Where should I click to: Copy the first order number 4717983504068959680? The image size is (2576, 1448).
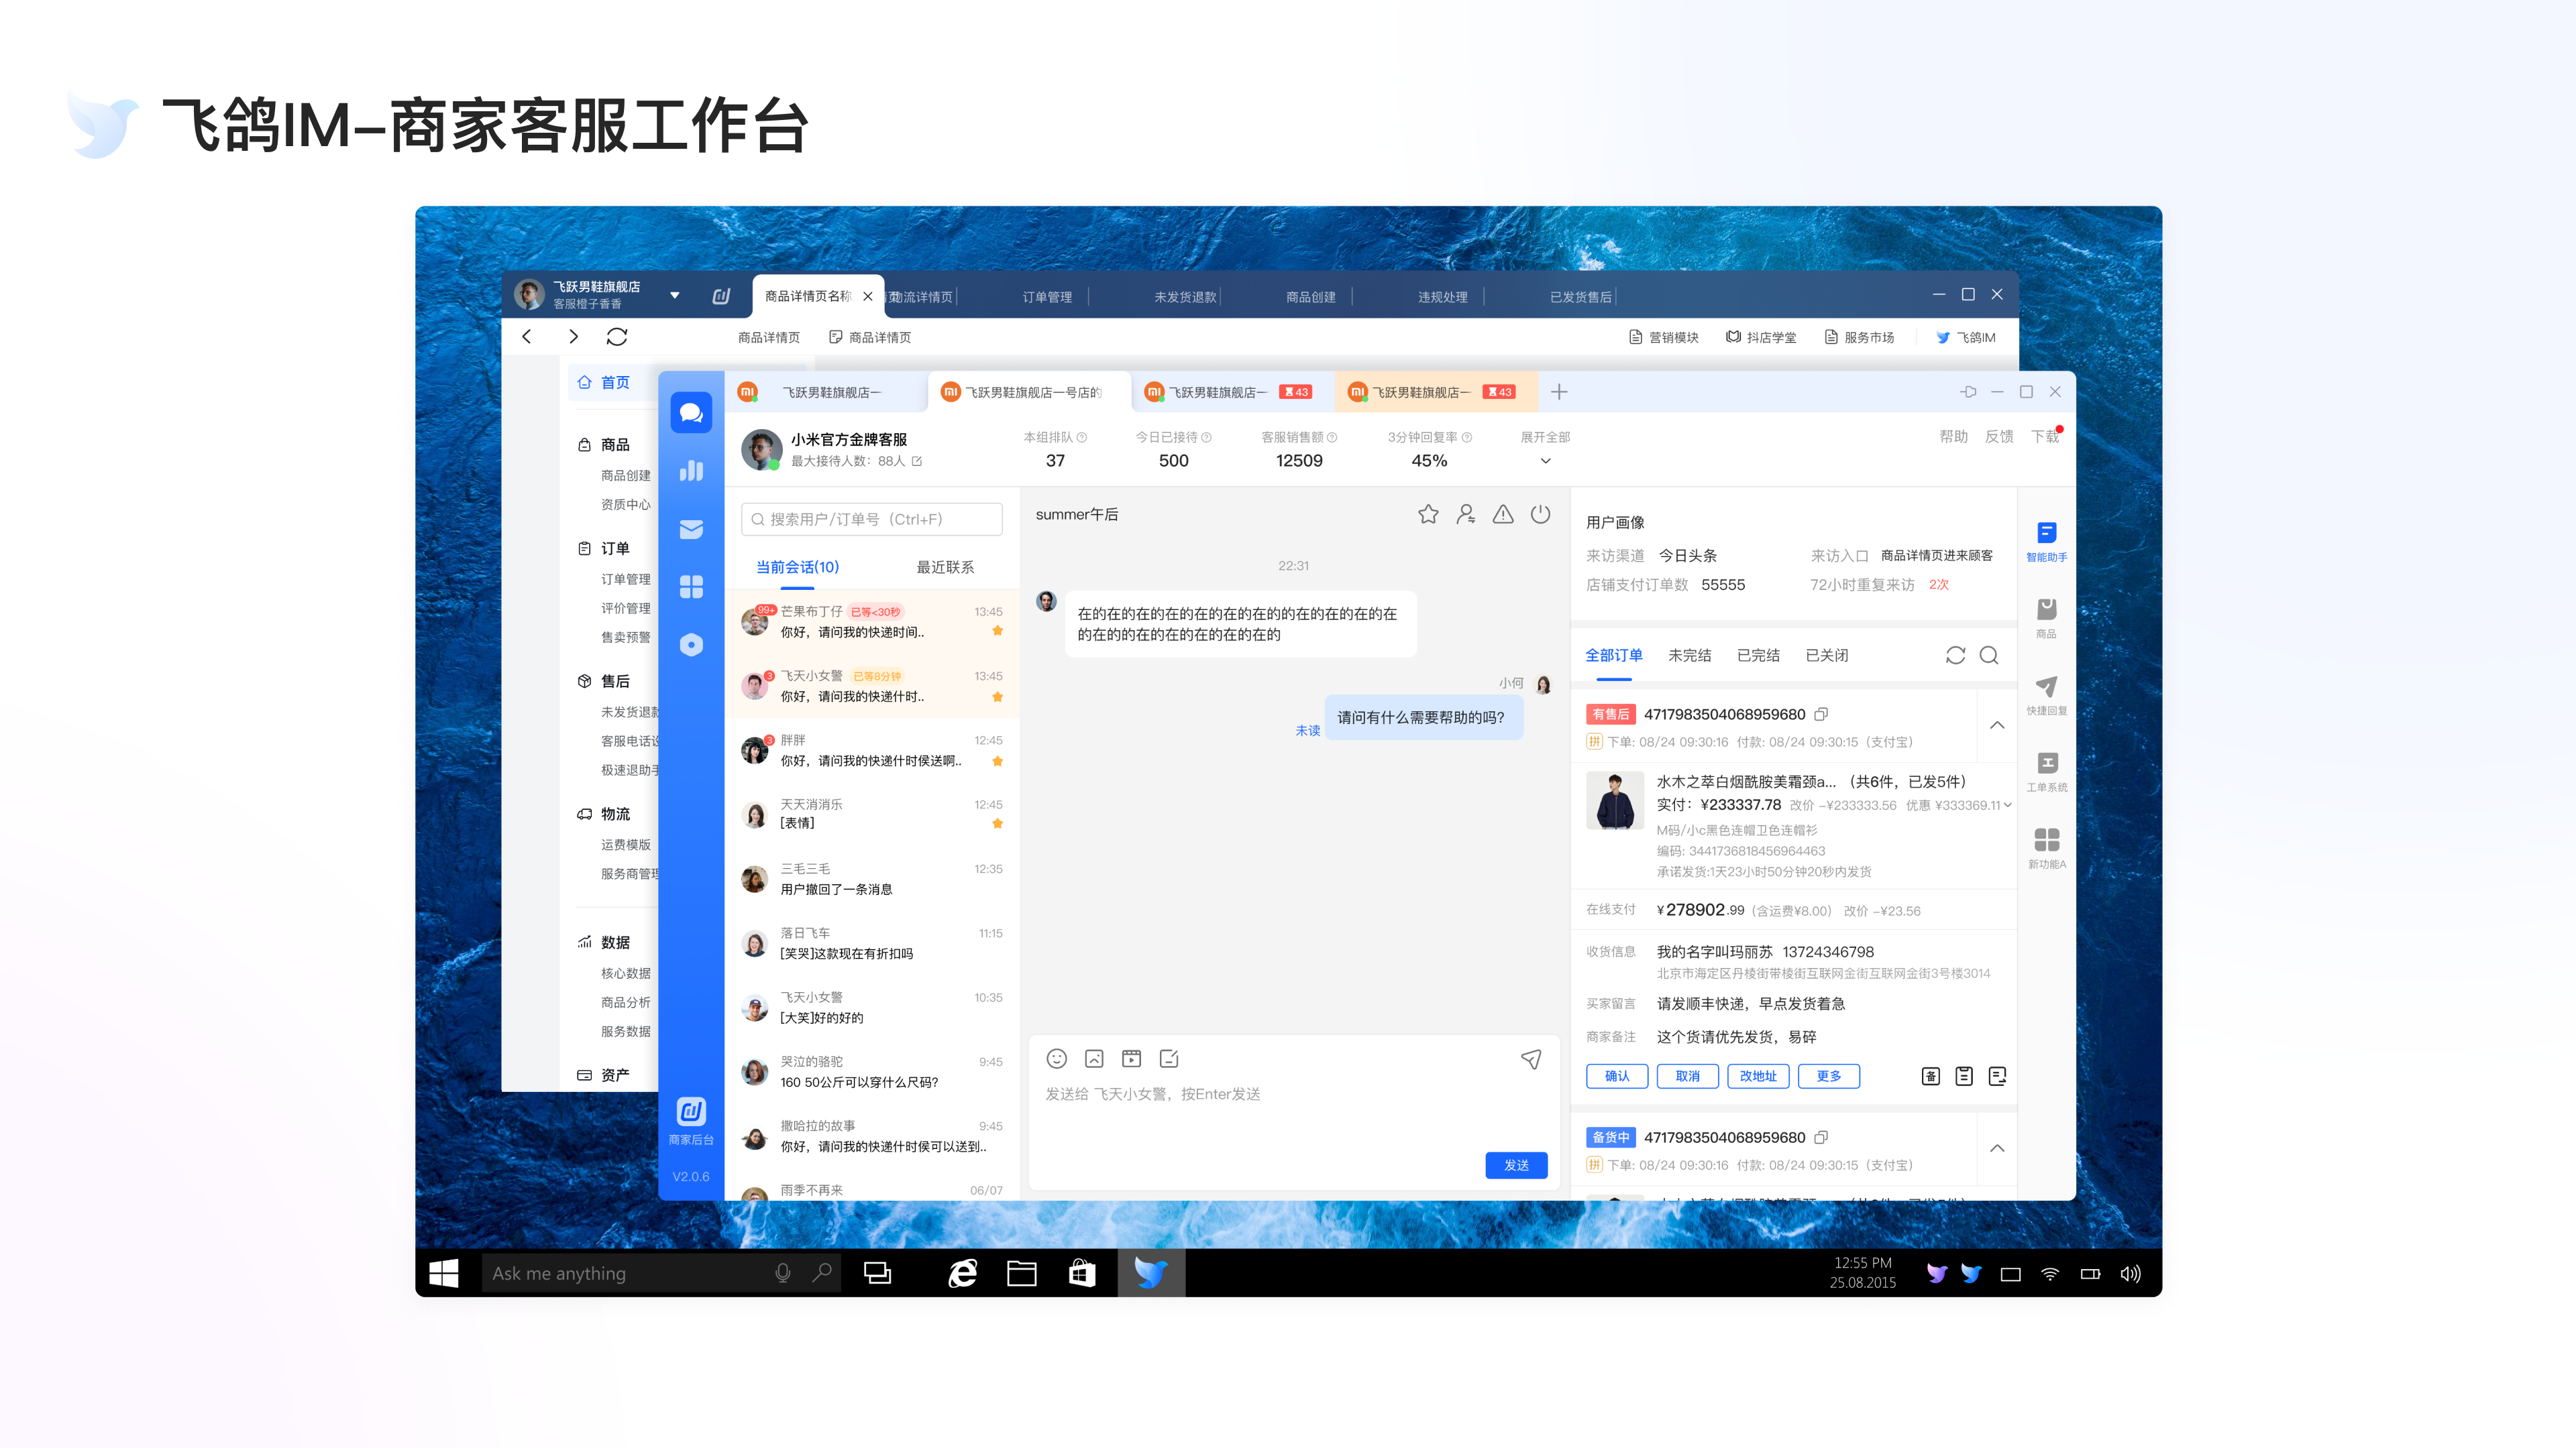pyautogui.click(x=1821, y=715)
